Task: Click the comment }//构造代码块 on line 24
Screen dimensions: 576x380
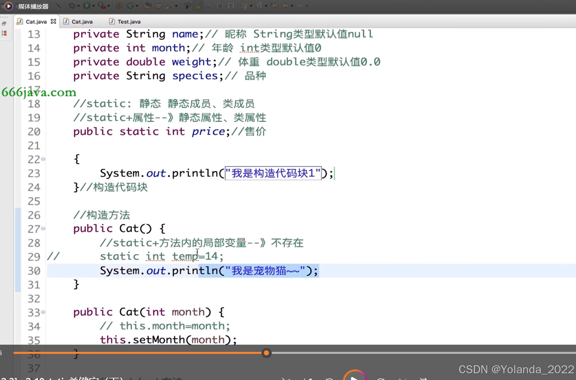Action: coord(111,187)
